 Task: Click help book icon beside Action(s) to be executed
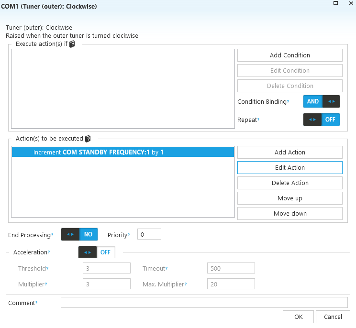tap(88, 139)
